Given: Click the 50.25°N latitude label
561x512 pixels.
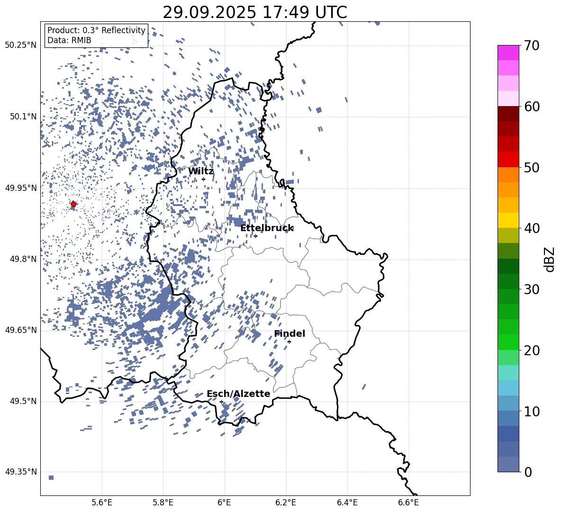Looking at the screenshot, I should tap(21, 45).
